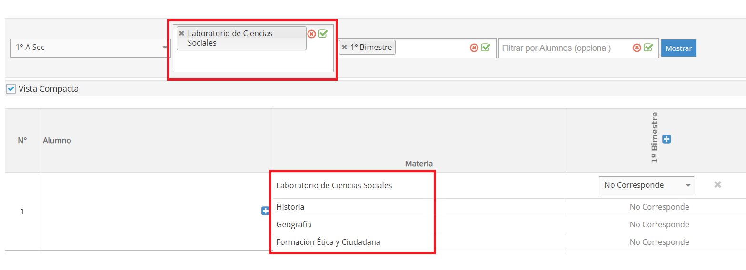
Task: Click the blue plus beside 1º Bimestre header
Action: tap(666, 139)
